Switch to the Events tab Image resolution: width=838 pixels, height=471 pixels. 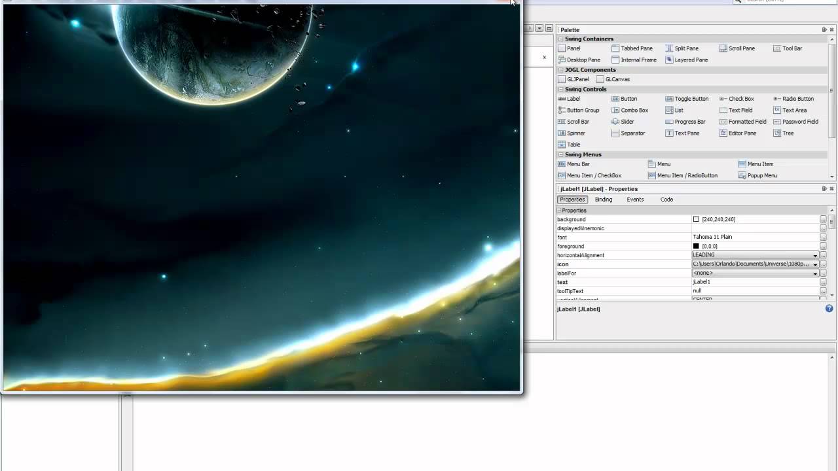[x=635, y=200]
